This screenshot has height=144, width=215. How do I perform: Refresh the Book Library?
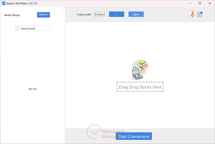pos(43,15)
